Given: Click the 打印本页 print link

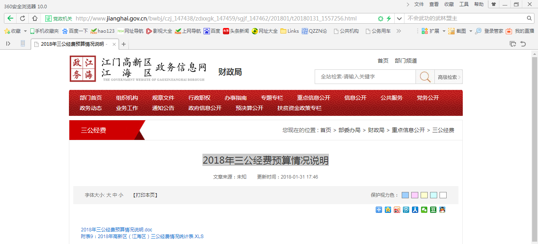Looking at the screenshot, I should point(145,195).
